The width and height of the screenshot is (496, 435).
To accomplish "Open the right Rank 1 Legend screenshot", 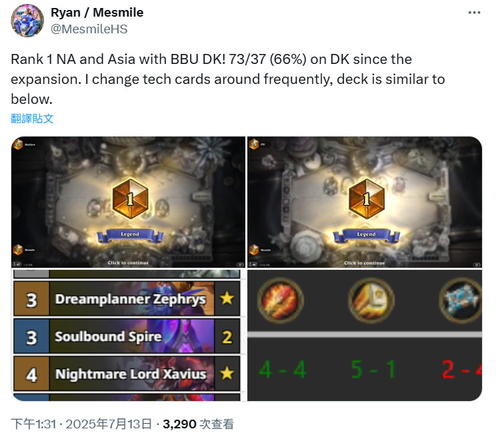I will (365, 202).
